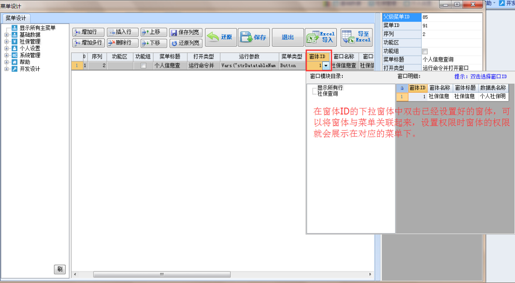This screenshot has height=283, width=515.
Task: Click the 窗体ID column header in main grid
Action: coord(317,57)
